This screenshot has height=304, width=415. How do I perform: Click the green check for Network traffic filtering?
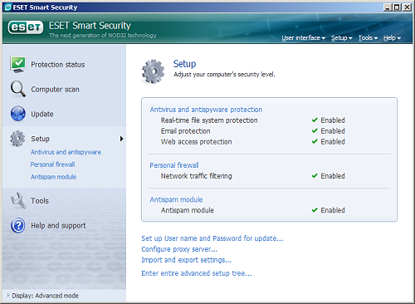pyautogui.click(x=315, y=175)
